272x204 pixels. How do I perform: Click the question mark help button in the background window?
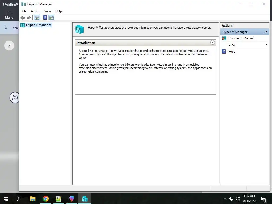click(x=9, y=46)
